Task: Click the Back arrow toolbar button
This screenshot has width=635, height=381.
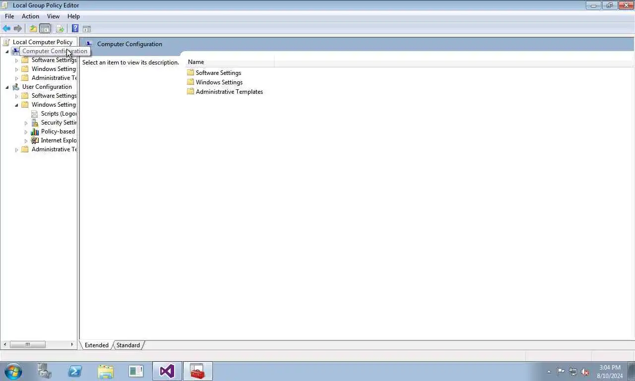Action: point(6,29)
